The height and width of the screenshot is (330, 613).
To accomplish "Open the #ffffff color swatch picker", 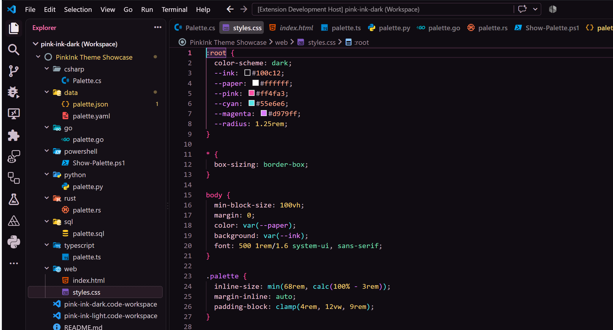I will 255,83.
